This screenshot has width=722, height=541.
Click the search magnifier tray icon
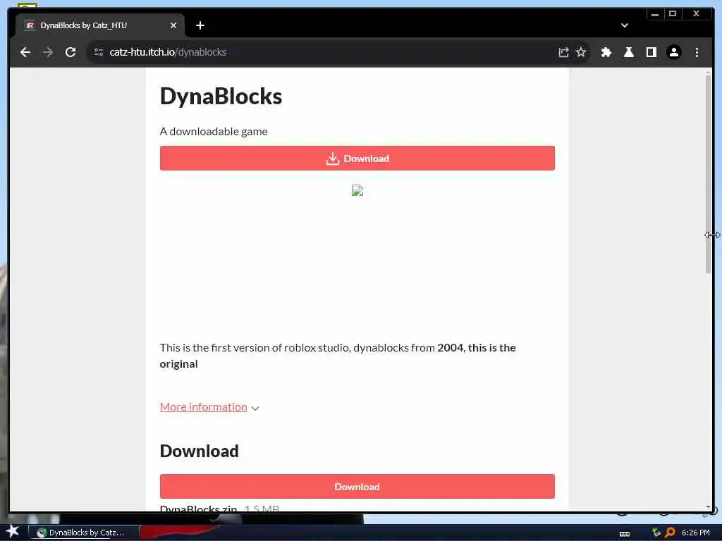(670, 533)
